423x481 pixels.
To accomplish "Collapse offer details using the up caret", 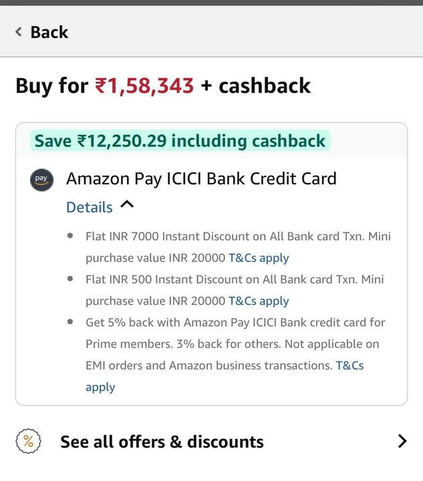I will tap(127, 206).
